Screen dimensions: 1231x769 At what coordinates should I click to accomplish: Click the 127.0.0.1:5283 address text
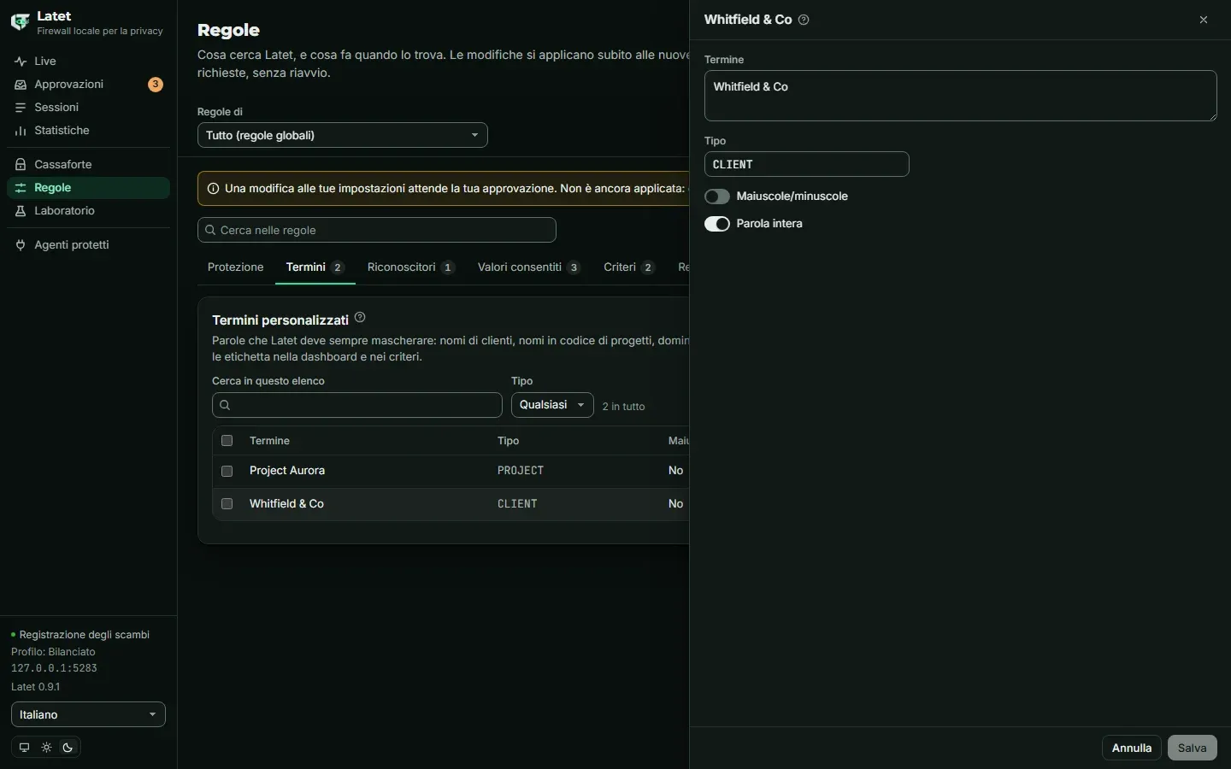tap(54, 668)
